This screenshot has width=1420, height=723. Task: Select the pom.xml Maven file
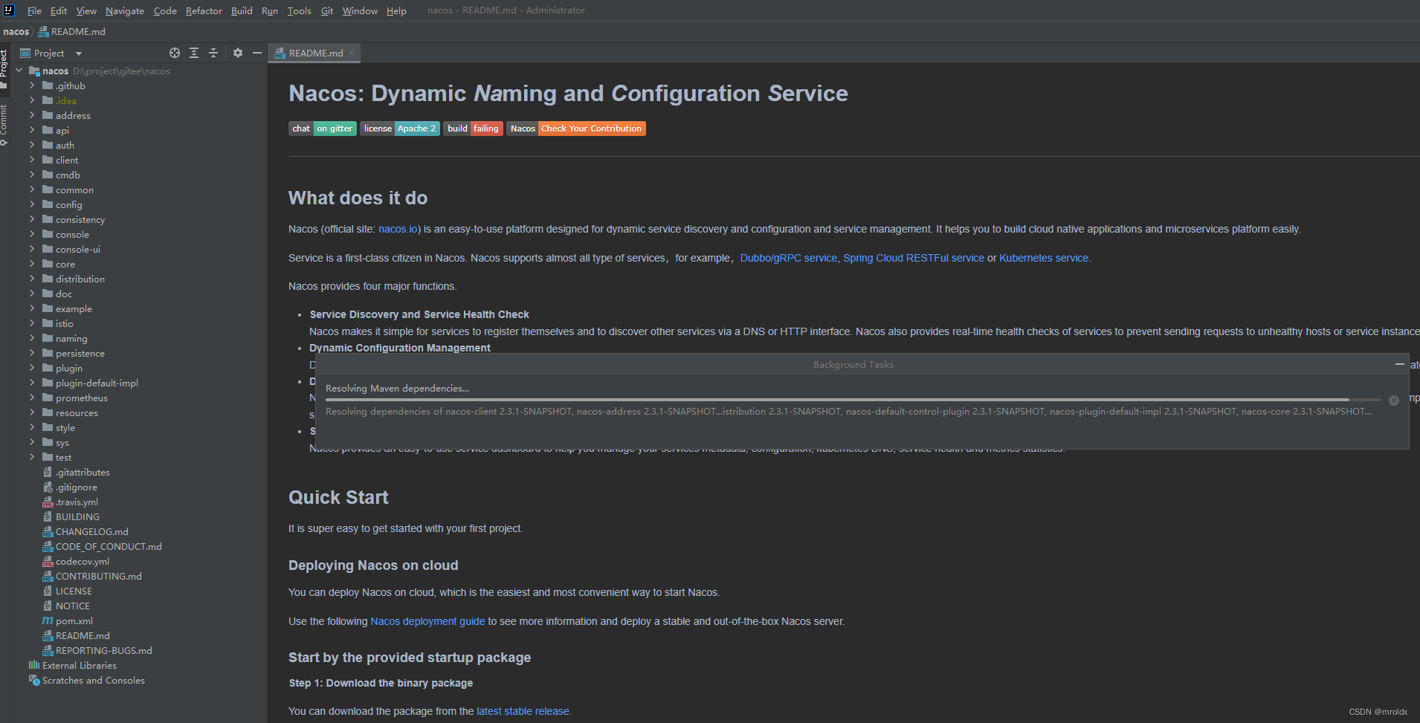(68, 621)
